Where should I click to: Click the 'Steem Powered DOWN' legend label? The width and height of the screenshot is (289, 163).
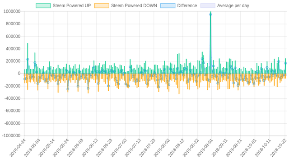click(x=134, y=6)
